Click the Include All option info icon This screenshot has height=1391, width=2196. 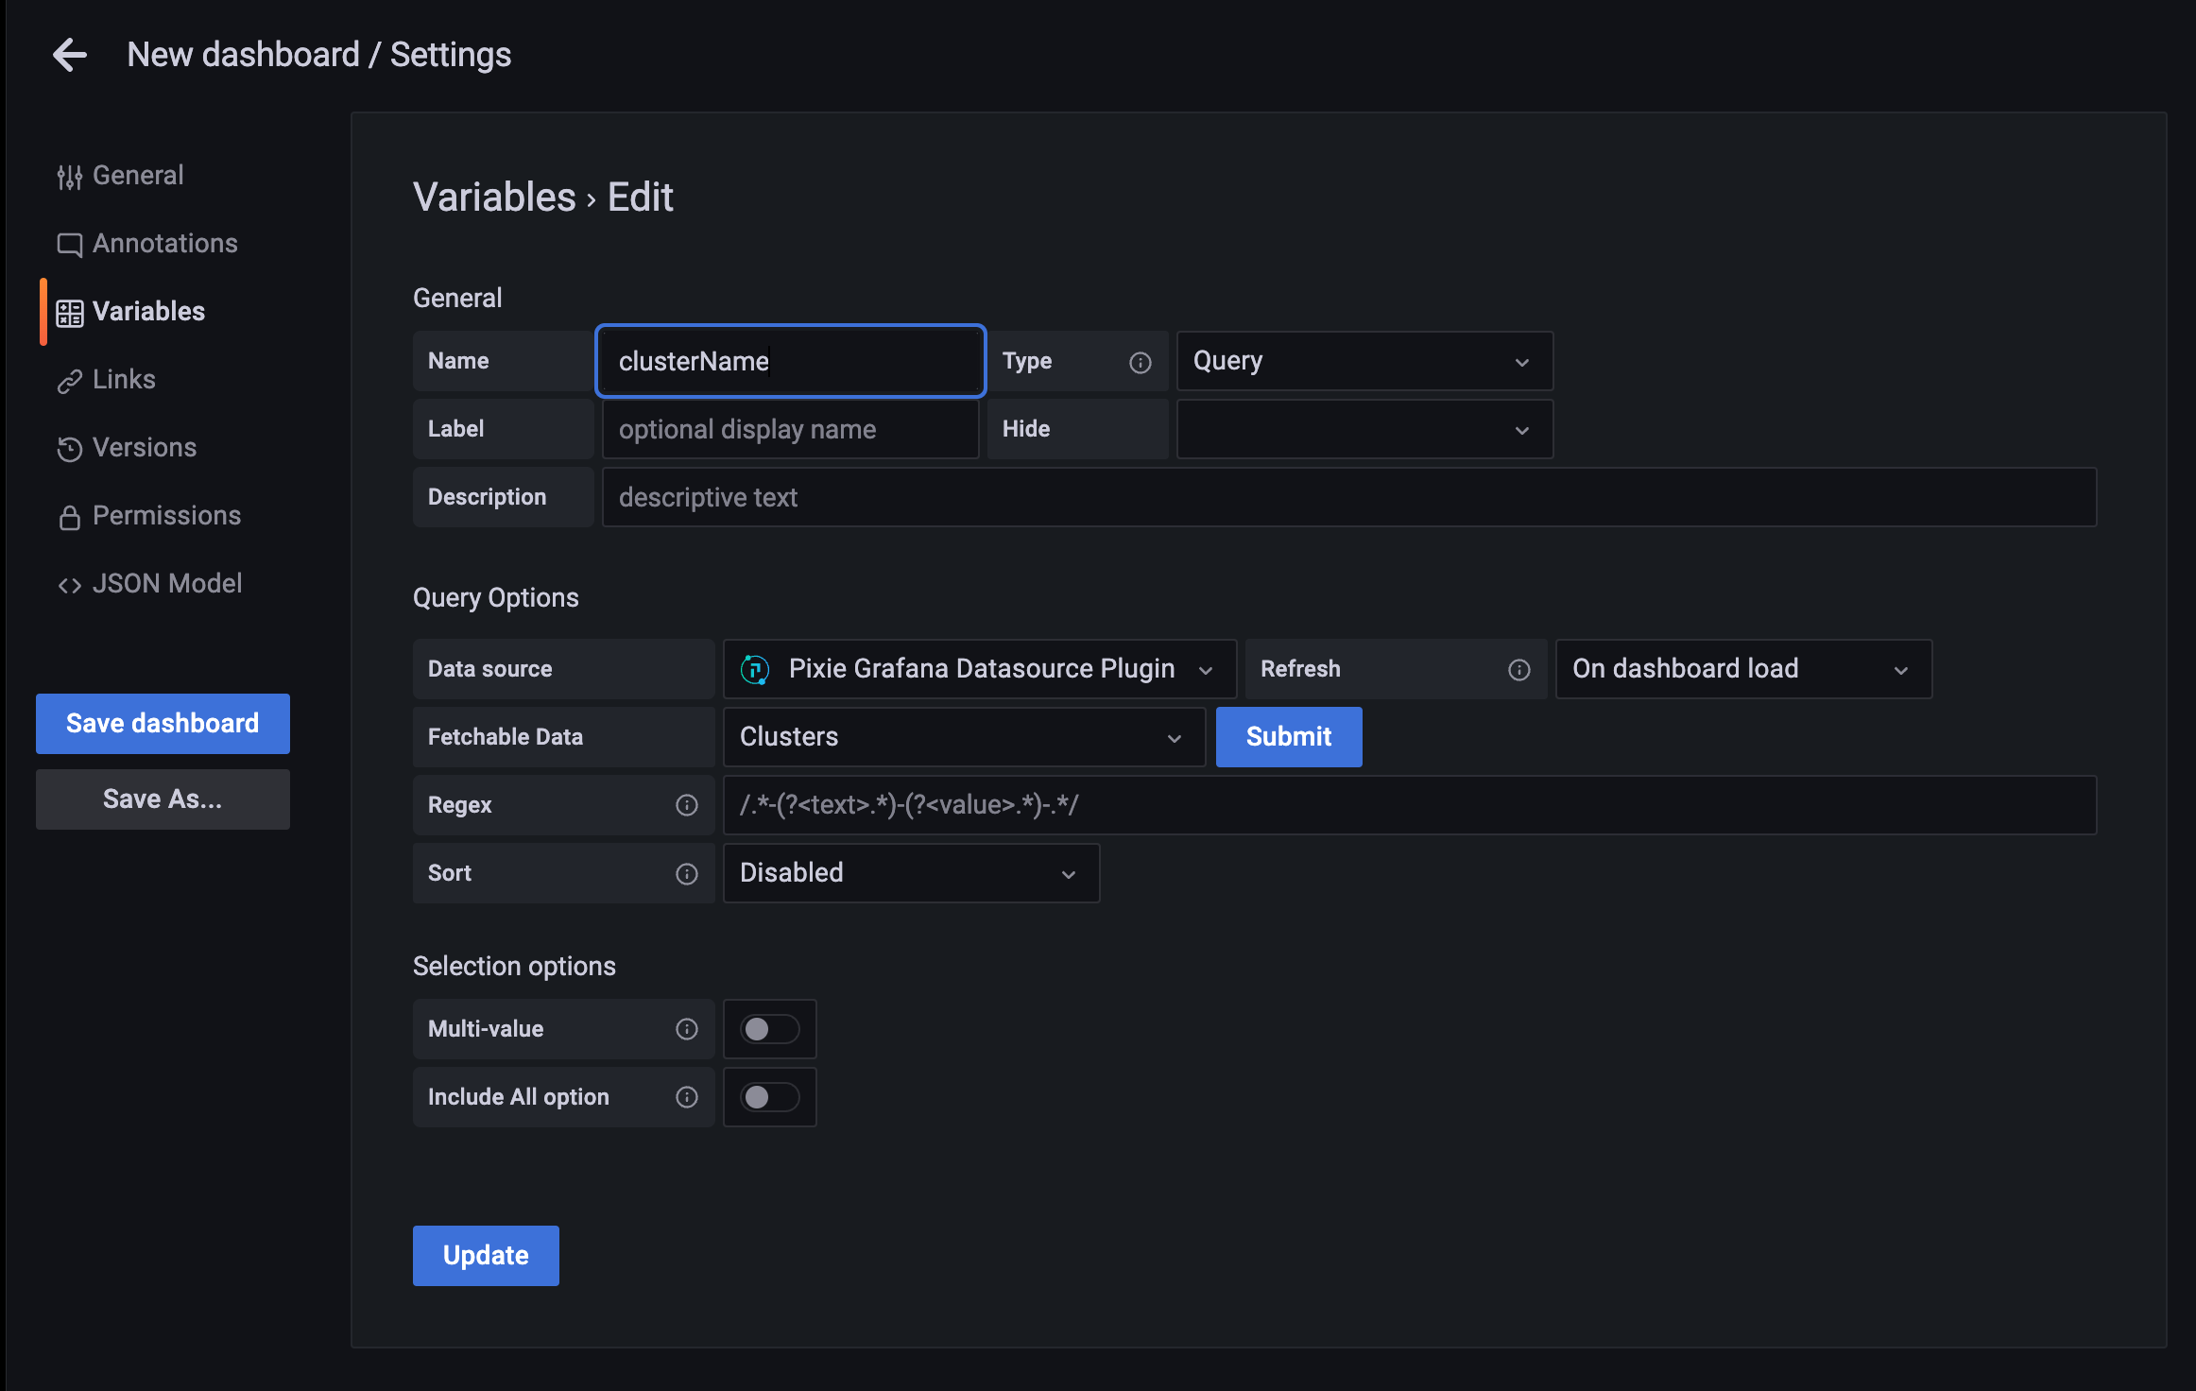point(687,1097)
